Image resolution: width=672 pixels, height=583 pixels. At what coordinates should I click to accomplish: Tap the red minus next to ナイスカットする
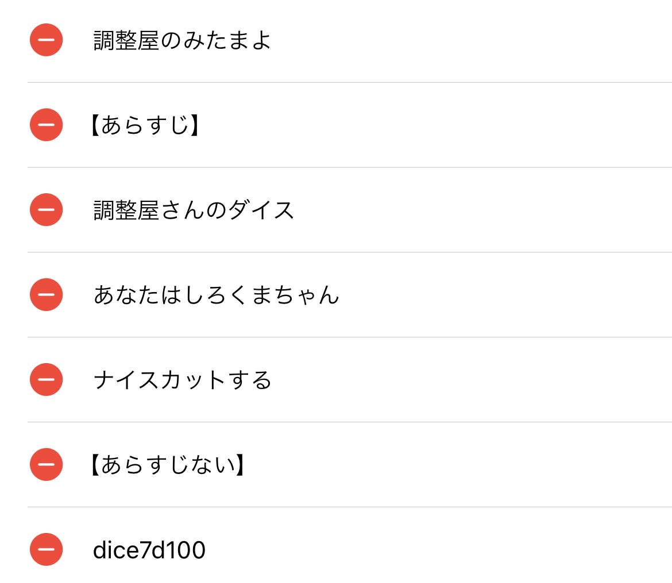click(x=47, y=380)
